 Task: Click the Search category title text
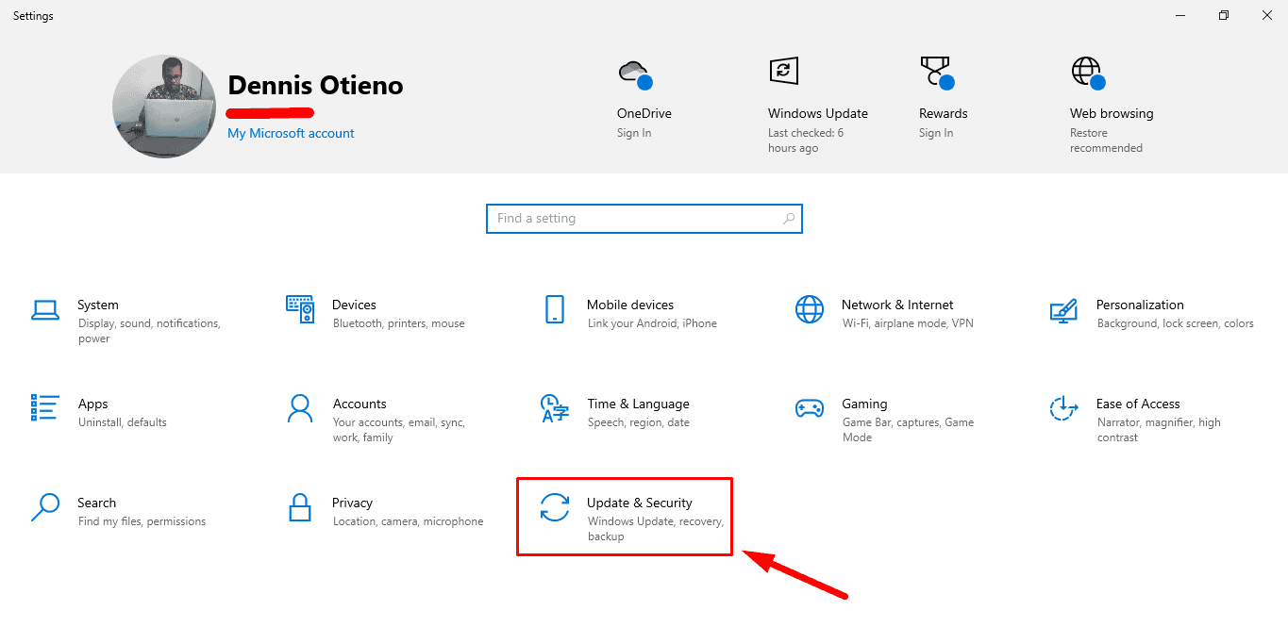tap(96, 503)
